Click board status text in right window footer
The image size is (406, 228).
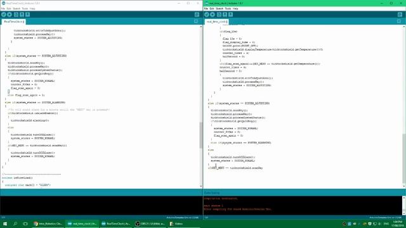385,218
